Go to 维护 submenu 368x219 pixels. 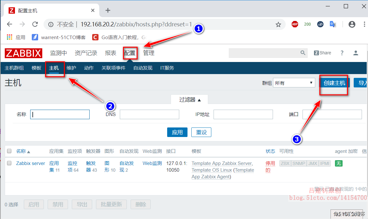pyautogui.click(x=72, y=68)
